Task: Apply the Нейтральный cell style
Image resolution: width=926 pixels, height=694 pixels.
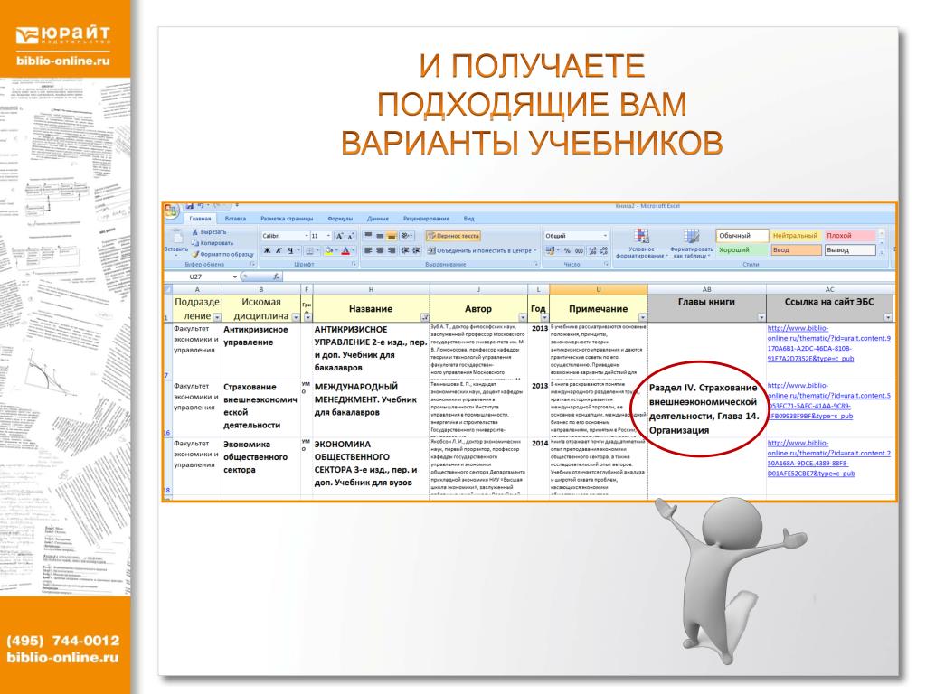Action: [796, 236]
